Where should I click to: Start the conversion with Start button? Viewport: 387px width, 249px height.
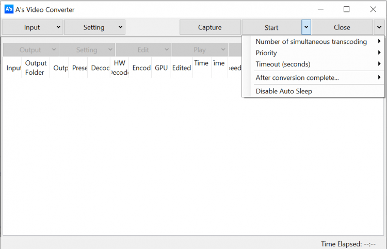271,27
